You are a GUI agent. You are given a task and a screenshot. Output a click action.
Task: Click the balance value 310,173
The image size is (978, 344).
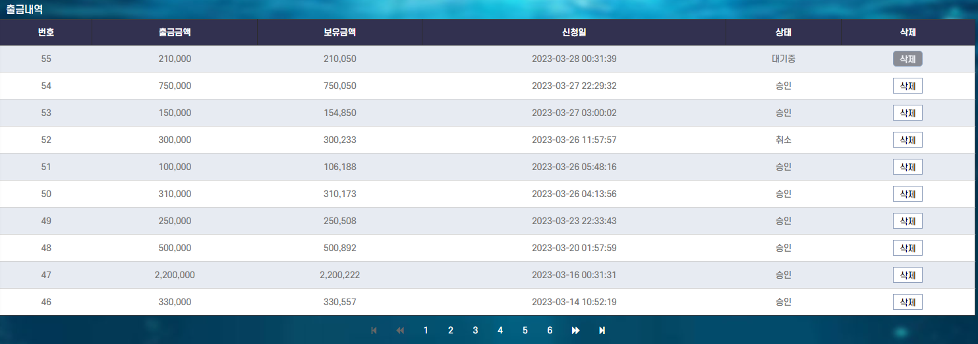[339, 194]
